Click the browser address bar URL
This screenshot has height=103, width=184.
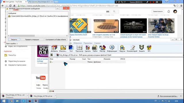tap(69, 6)
